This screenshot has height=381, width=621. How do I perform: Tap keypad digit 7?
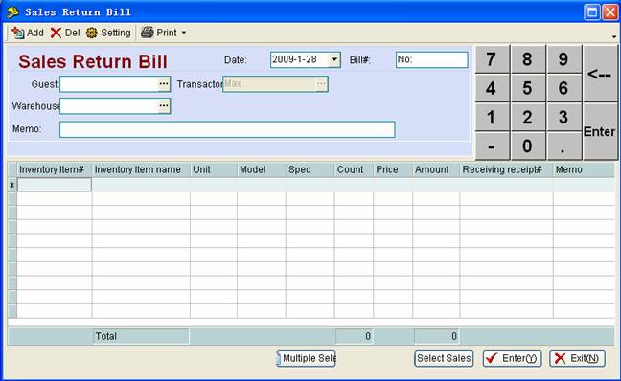click(493, 59)
